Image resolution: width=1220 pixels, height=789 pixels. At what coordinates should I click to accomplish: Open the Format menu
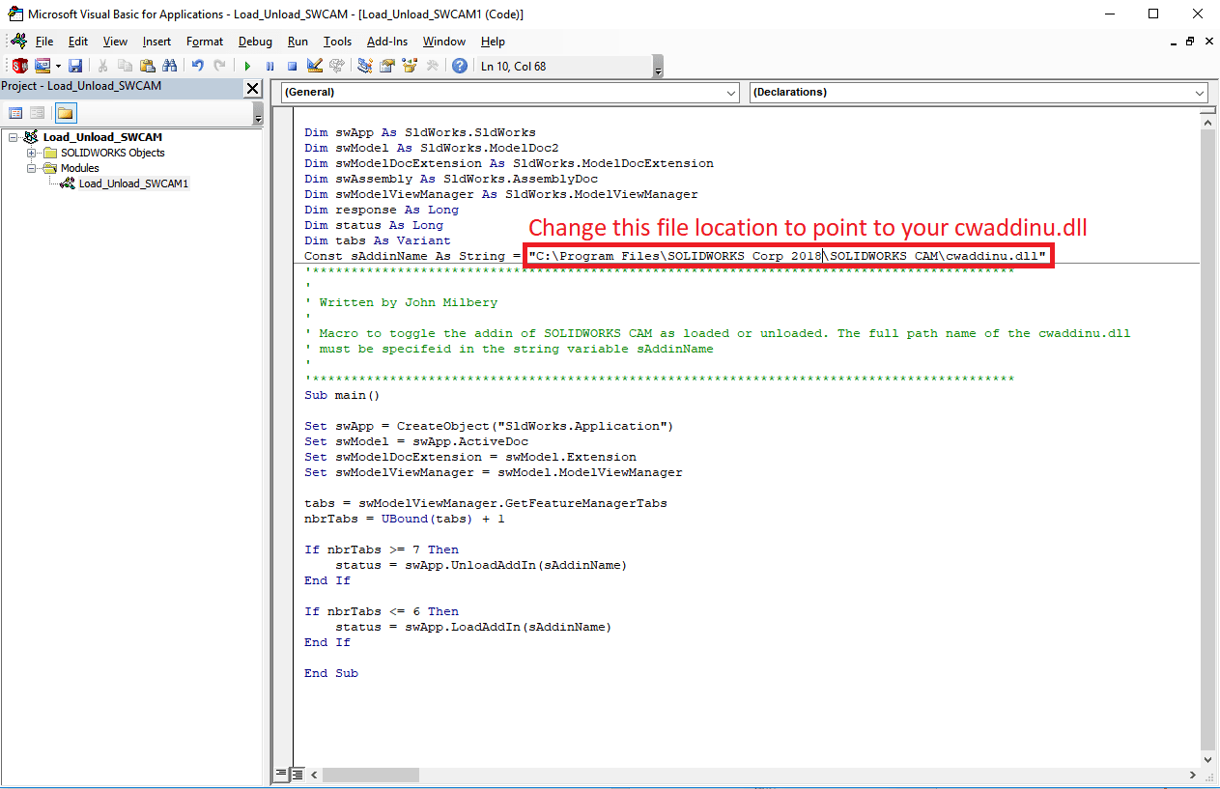point(205,42)
